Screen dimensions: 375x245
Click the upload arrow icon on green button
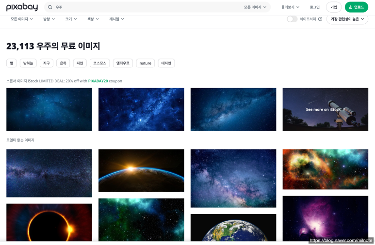[x=351, y=7]
